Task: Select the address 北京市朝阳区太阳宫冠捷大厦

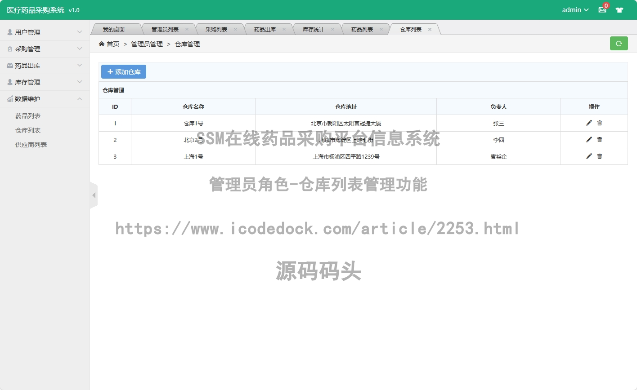Action: click(x=346, y=123)
